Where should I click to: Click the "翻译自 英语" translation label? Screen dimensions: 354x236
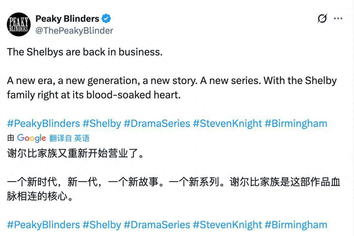click(x=69, y=138)
